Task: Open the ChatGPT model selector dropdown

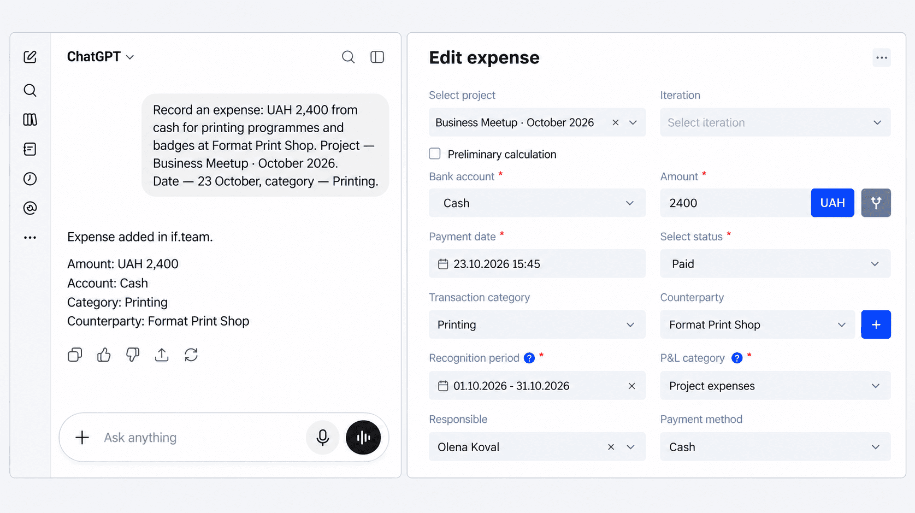Action: tap(101, 57)
